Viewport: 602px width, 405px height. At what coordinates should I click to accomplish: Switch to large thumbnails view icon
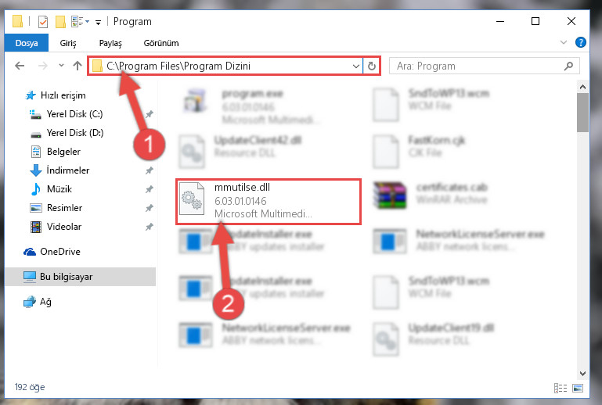[578, 388]
